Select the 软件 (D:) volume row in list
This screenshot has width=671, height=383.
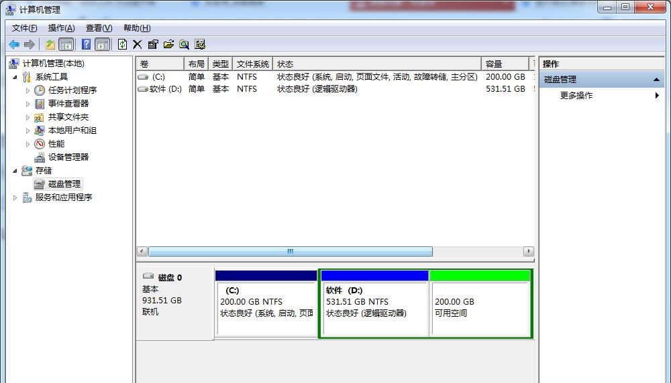point(335,89)
